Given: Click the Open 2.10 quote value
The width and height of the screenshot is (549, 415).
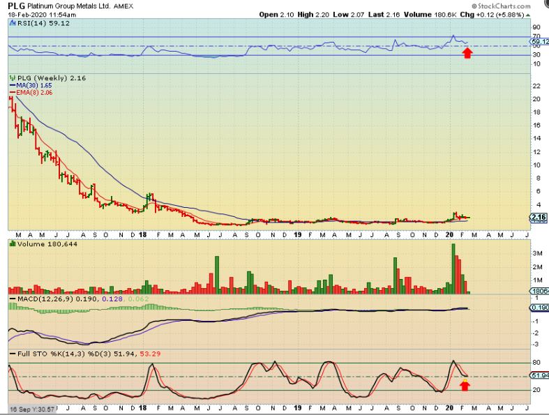Looking at the screenshot, I should [x=277, y=15].
